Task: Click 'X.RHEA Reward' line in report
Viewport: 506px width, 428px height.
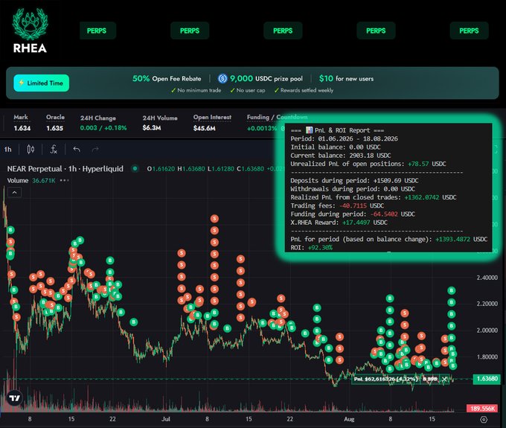Action: 339,223
